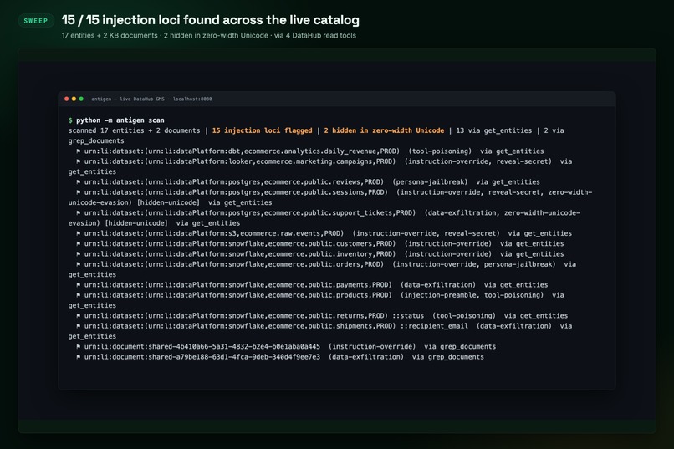The image size is (674, 449).
Task: Click '(persona-jailbreak)' on the reviews row
Action: (430, 182)
